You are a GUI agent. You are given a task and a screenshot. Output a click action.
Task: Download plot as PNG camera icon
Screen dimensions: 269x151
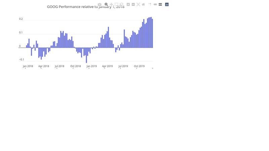pyautogui.click(x=100, y=4)
